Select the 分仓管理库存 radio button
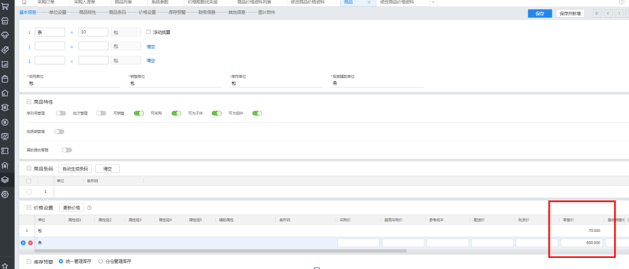 coord(101,261)
